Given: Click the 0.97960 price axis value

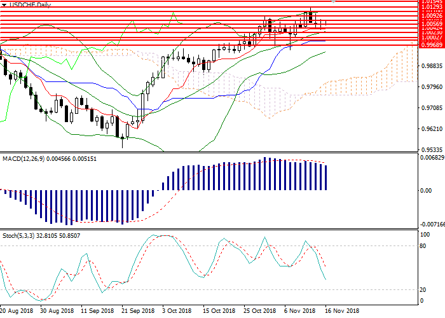Looking at the screenshot, I should click(x=432, y=87).
